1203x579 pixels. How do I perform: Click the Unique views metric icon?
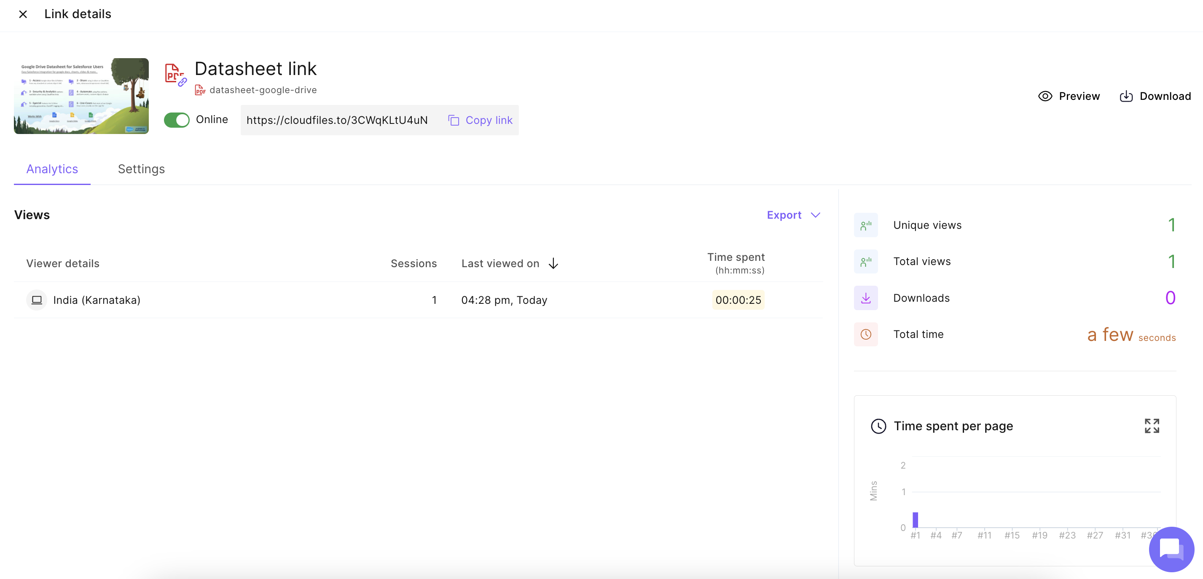[x=866, y=225]
